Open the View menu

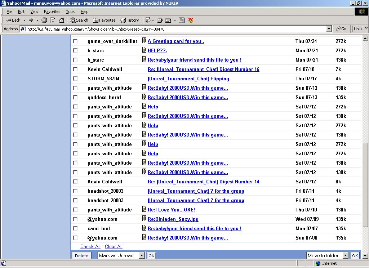(34, 12)
